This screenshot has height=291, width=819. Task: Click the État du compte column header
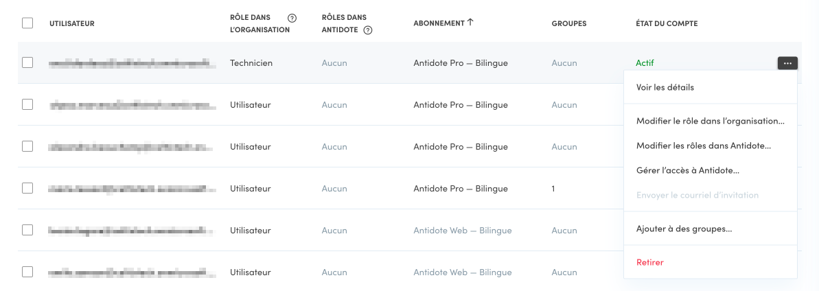(x=667, y=23)
